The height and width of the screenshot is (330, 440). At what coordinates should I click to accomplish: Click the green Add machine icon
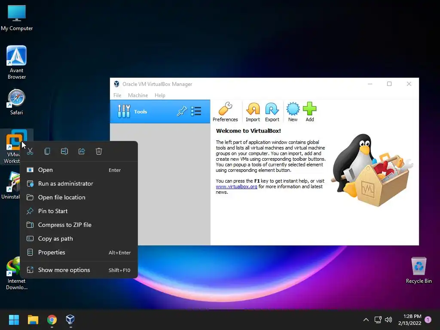pos(309,112)
